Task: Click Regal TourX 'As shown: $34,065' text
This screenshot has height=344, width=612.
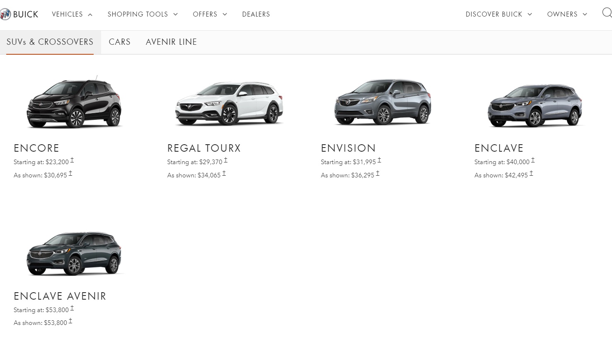Action: [194, 175]
